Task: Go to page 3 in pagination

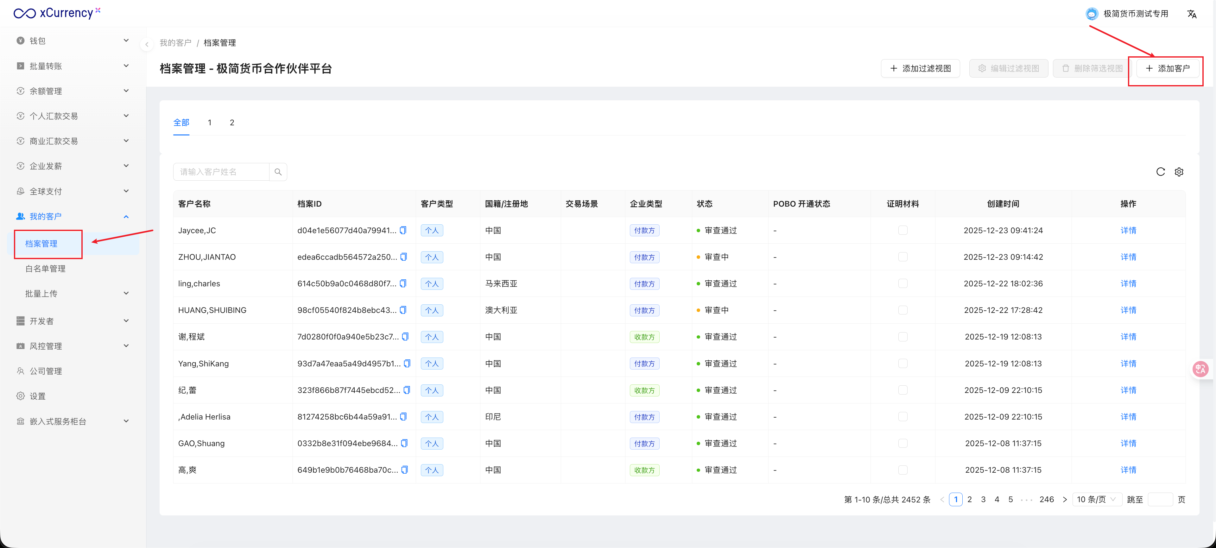Action: pyautogui.click(x=983, y=499)
